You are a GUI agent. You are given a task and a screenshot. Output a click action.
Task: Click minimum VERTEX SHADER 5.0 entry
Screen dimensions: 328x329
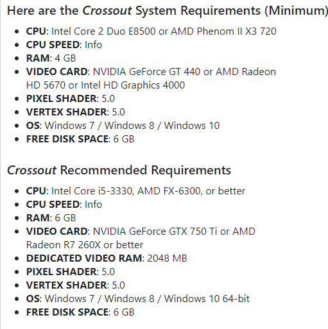75,112
